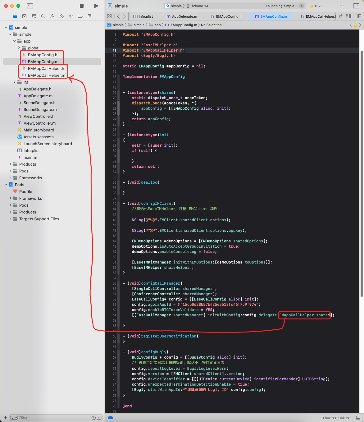364x422 pixels.
Task: Open the 1628 warnings indicator
Action: pos(316,6)
